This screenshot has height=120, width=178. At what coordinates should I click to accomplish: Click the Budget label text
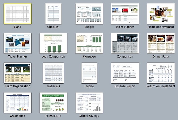[89, 27]
